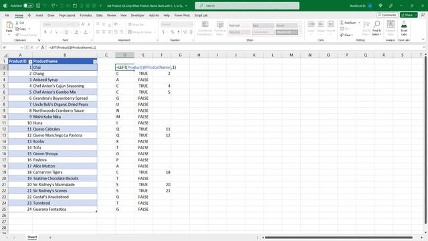Click the Insert cells icon

point(311,25)
